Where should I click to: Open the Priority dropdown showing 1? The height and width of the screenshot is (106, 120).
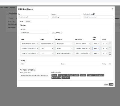tap(104, 44)
